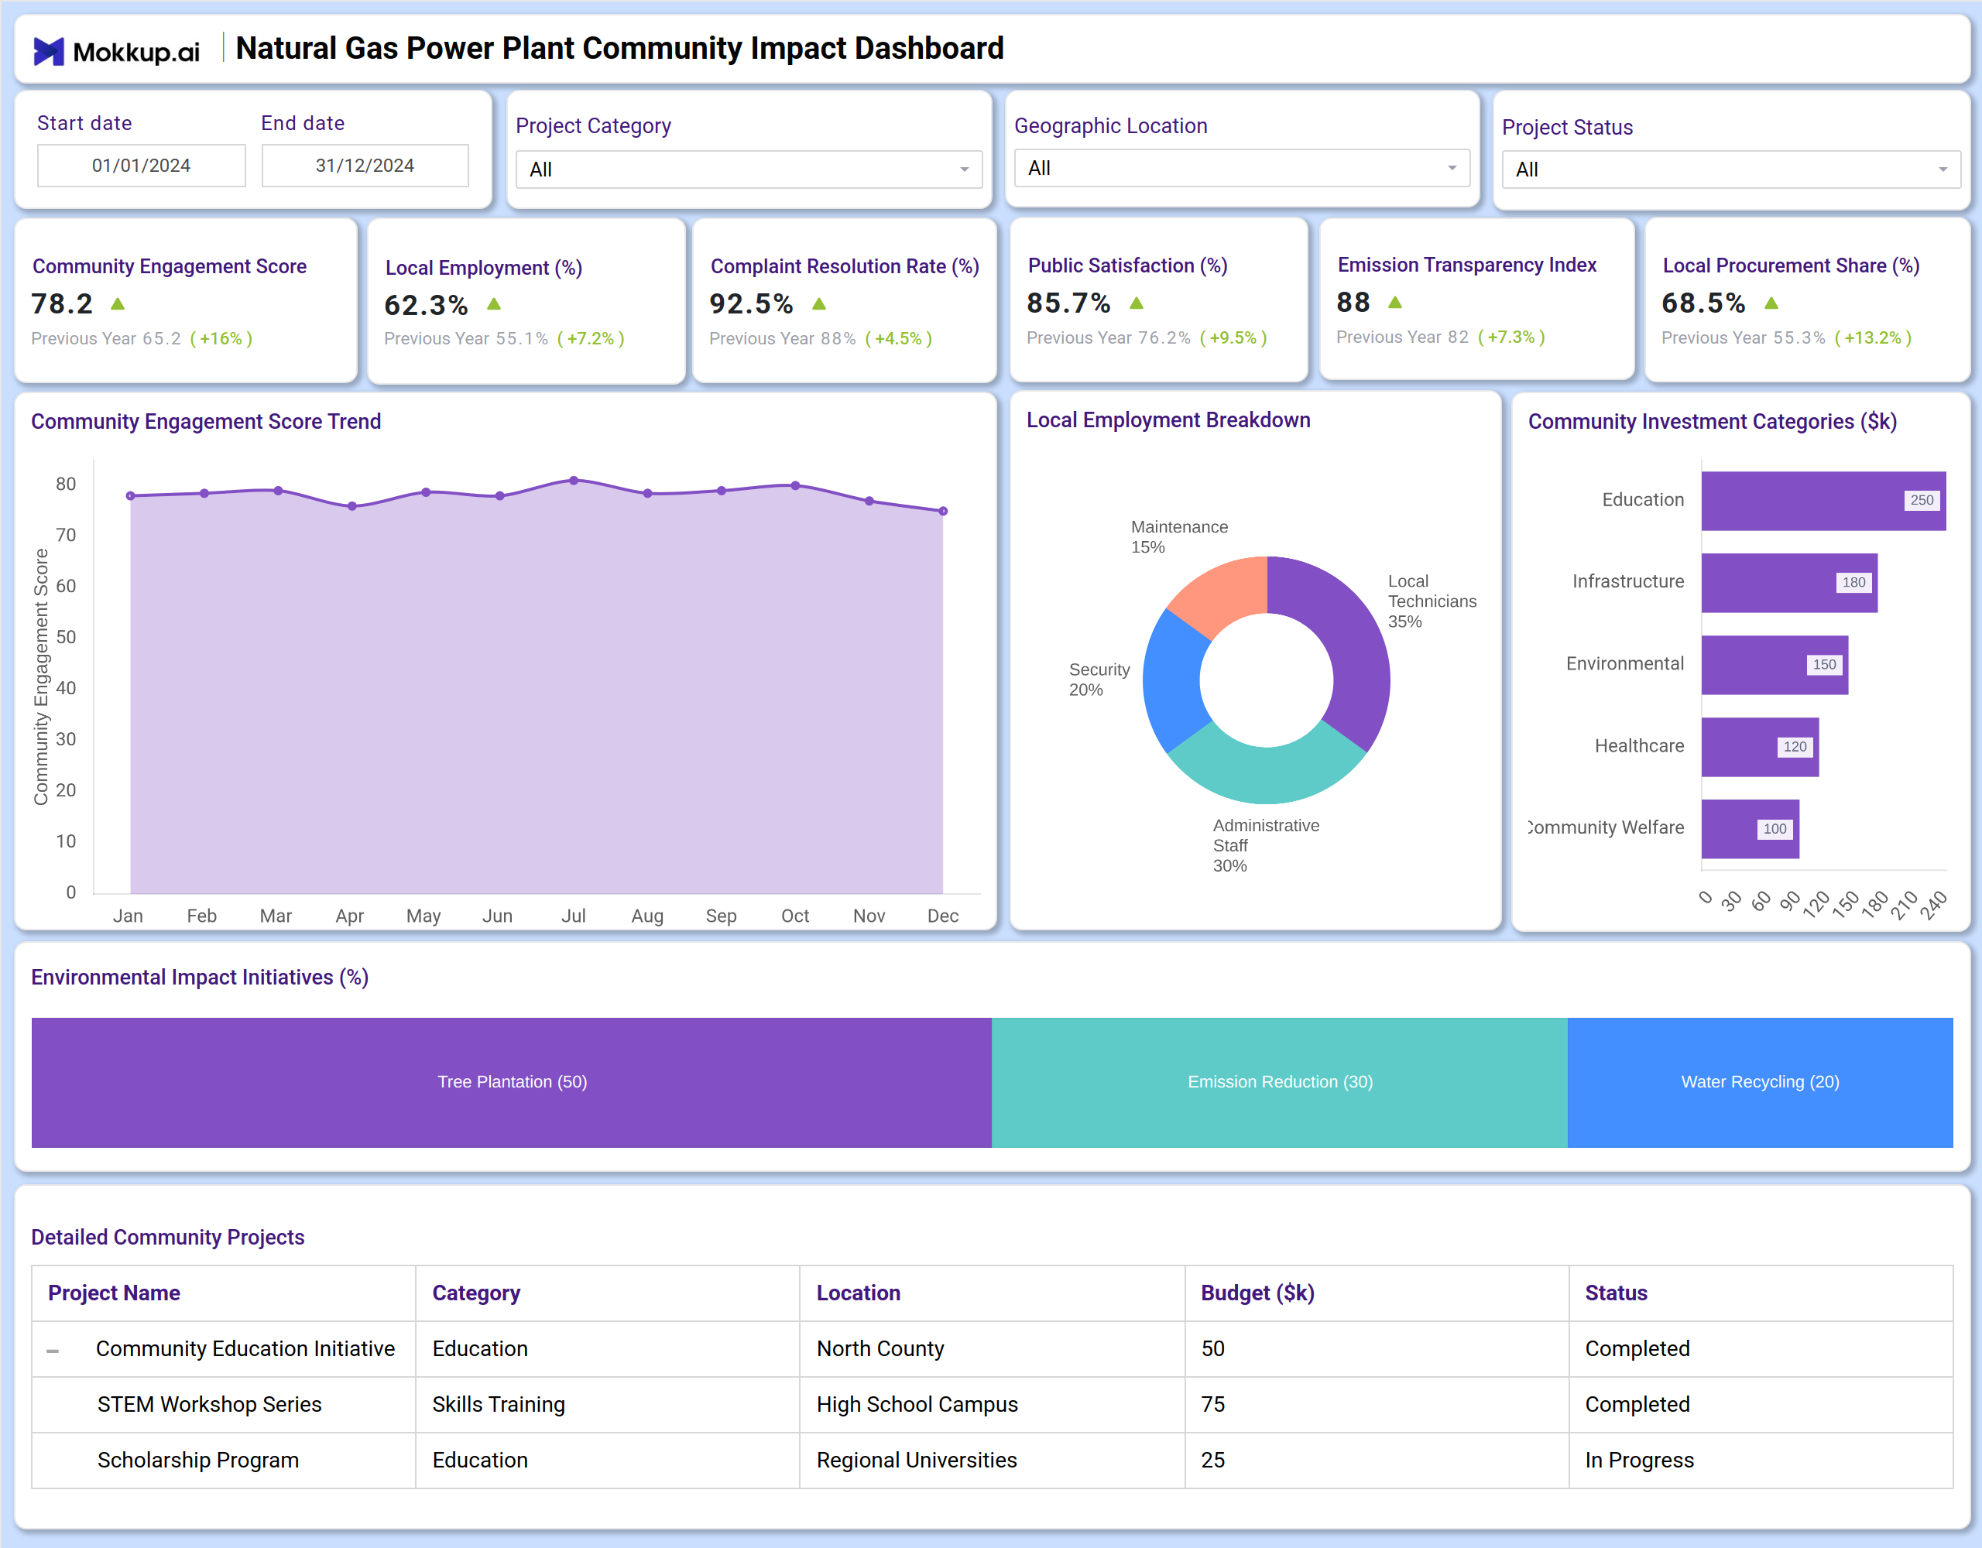Click the Community Education Initiative project name
This screenshot has height=1548, width=1982.
point(245,1348)
